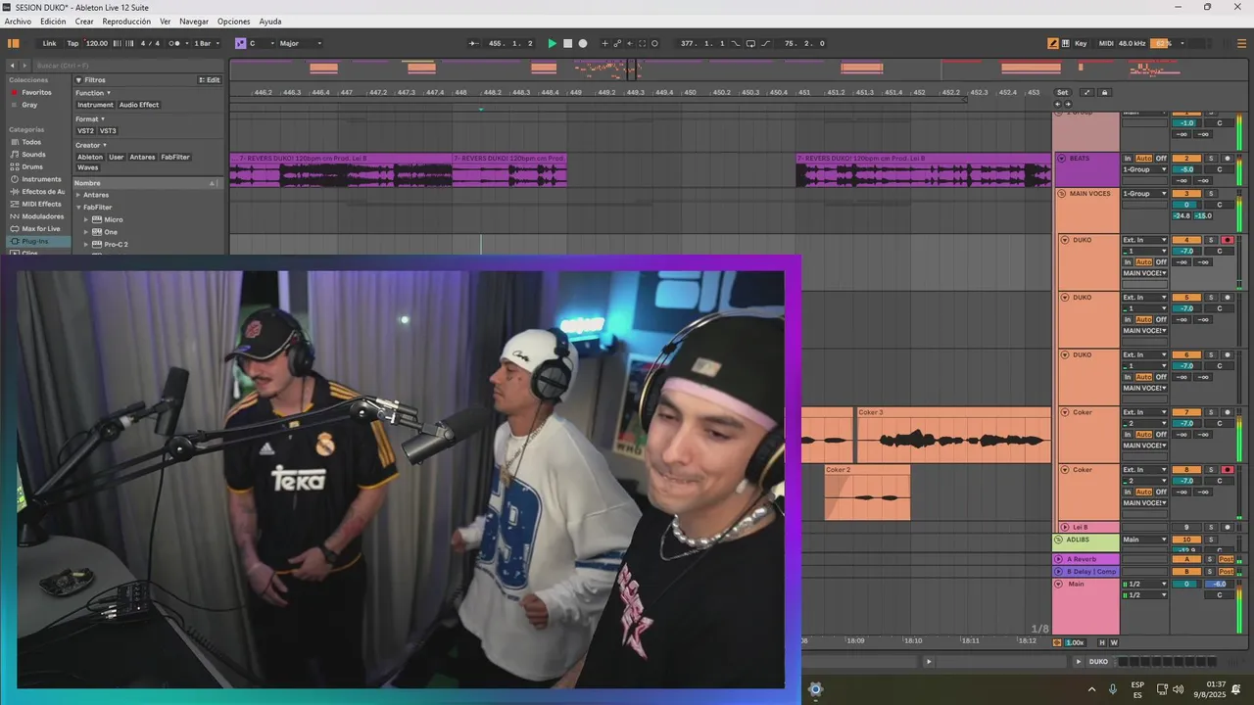Open the Max for Live category
1254x705 pixels.
tap(41, 228)
